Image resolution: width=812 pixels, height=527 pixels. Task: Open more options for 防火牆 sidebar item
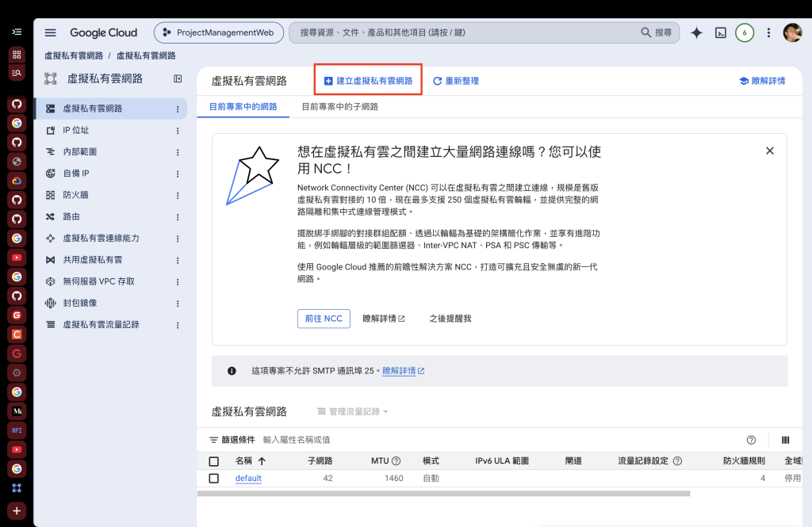[178, 196]
